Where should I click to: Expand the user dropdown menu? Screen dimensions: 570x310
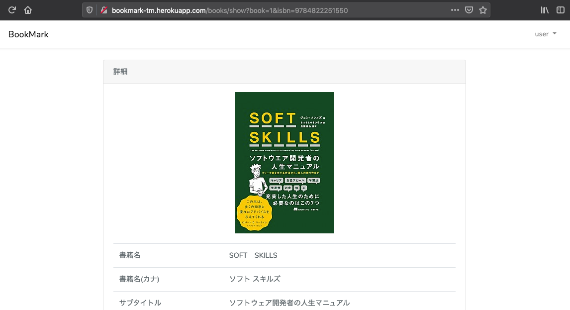546,34
